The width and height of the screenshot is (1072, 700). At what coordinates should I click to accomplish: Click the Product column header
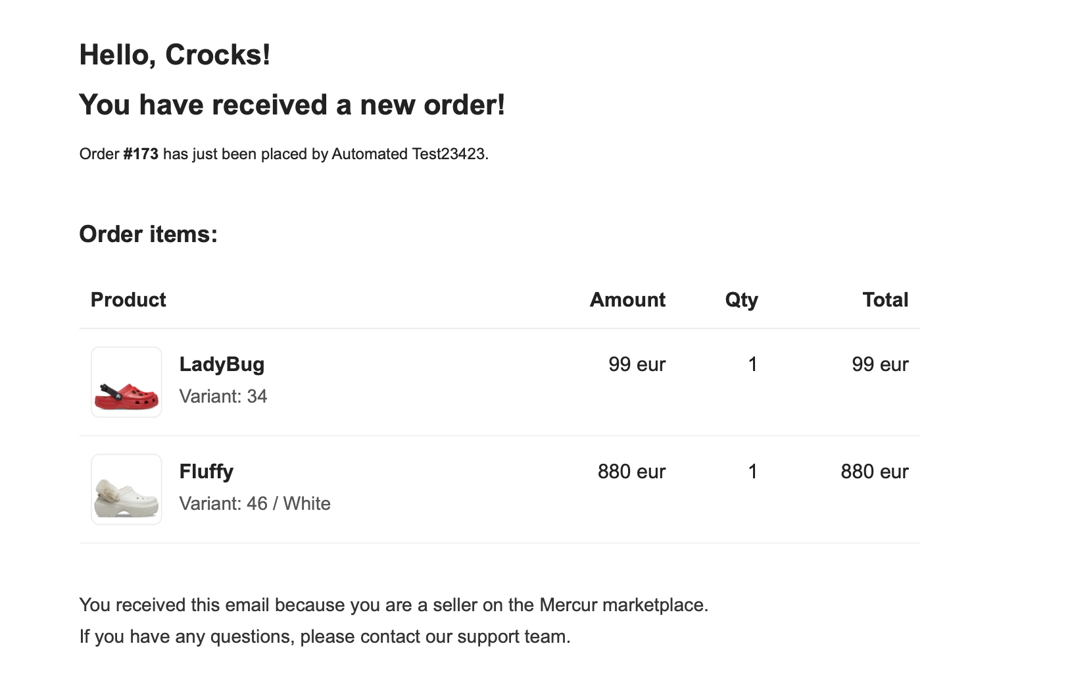point(128,299)
